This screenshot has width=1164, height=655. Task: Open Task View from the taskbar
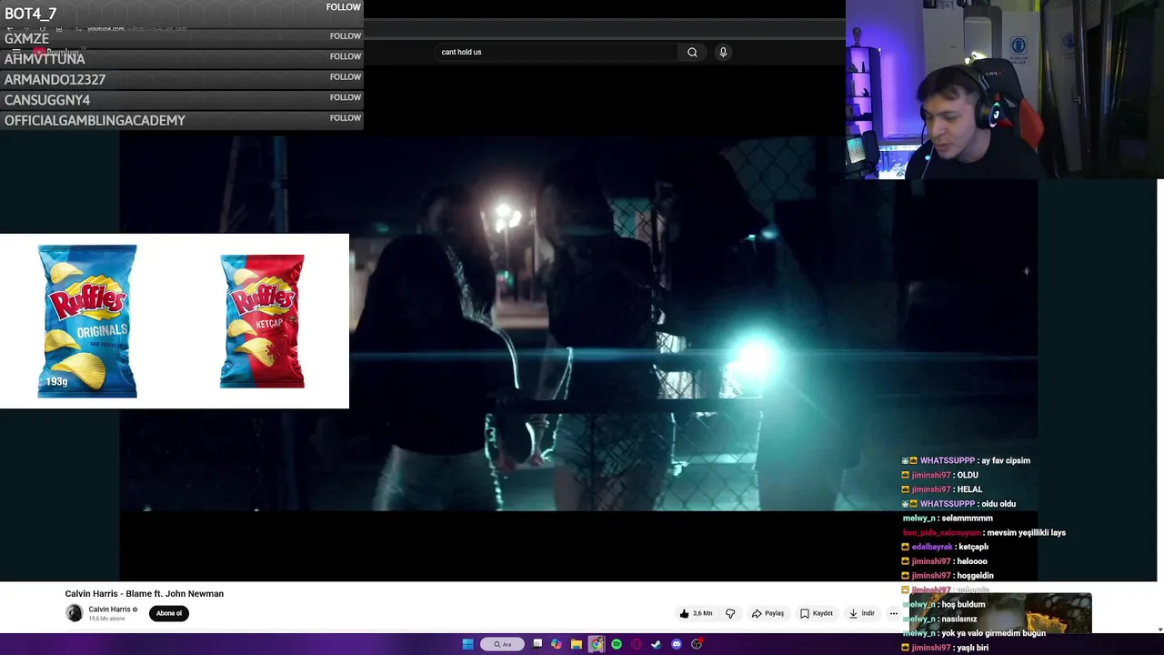pos(537,644)
